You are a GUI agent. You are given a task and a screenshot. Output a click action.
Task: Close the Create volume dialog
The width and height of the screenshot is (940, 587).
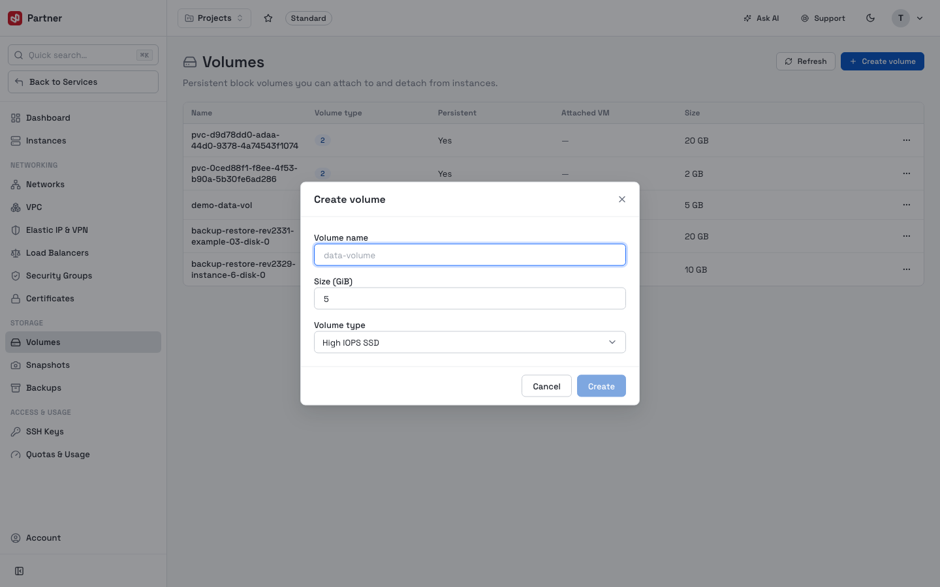tap(622, 200)
